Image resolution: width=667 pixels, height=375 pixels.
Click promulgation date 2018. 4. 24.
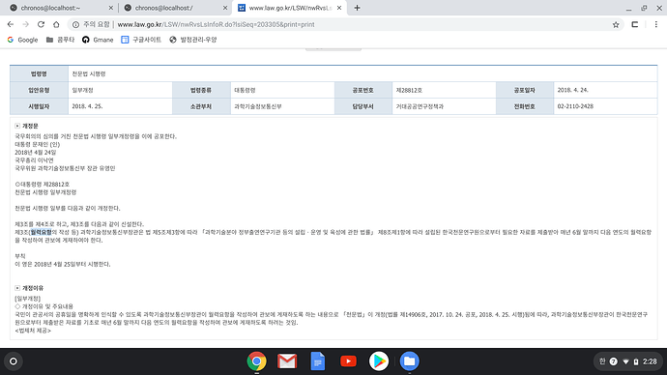pos(572,90)
